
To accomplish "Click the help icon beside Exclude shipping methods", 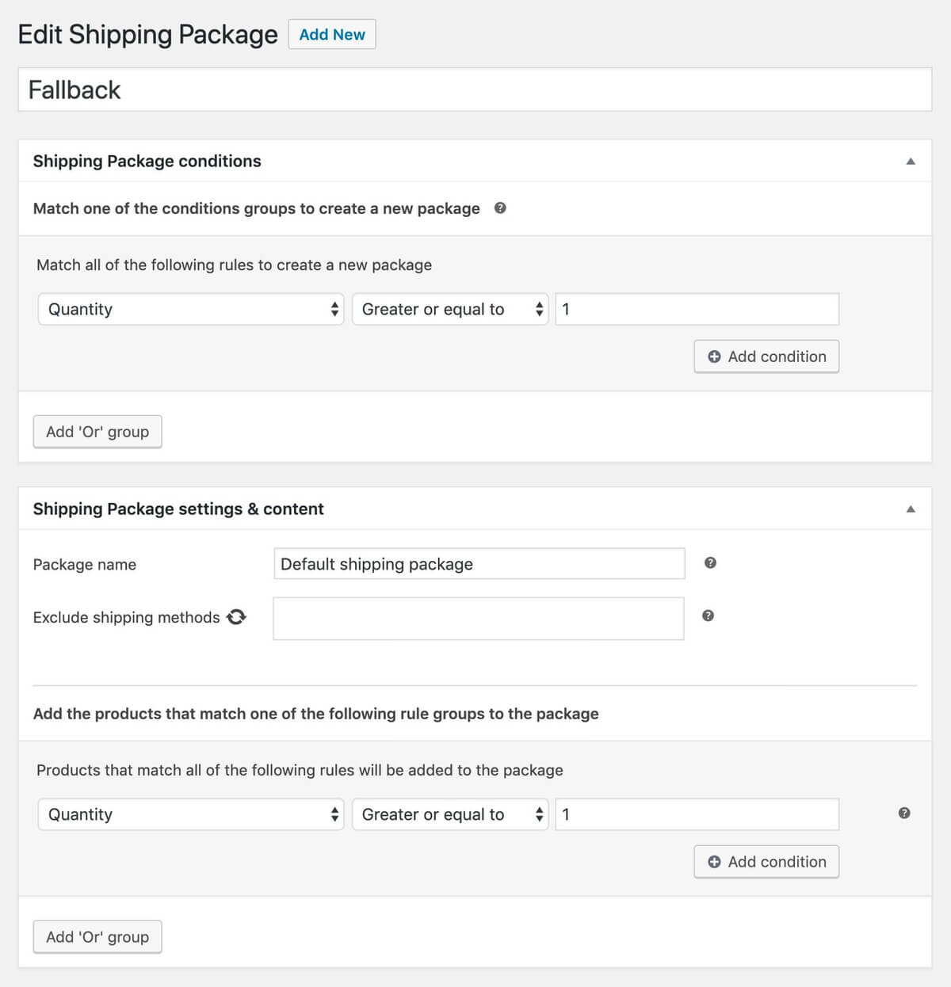I will (x=708, y=615).
